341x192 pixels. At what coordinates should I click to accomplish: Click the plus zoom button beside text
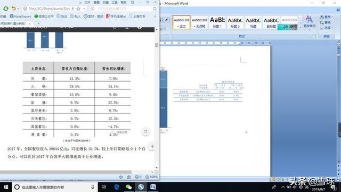click(152, 146)
